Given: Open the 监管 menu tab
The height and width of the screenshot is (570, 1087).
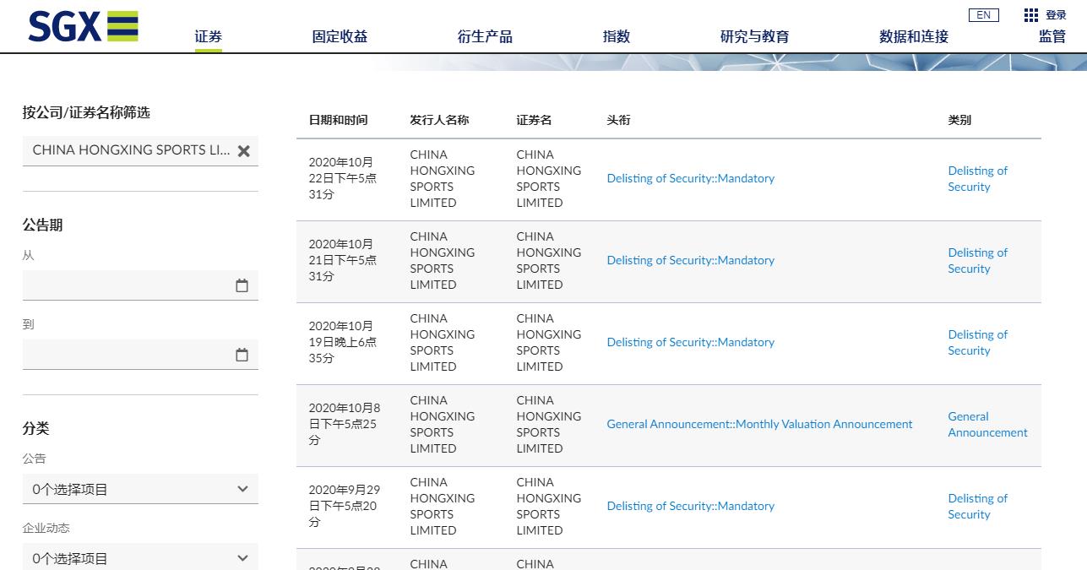Looking at the screenshot, I should (x=1052, y=36).
